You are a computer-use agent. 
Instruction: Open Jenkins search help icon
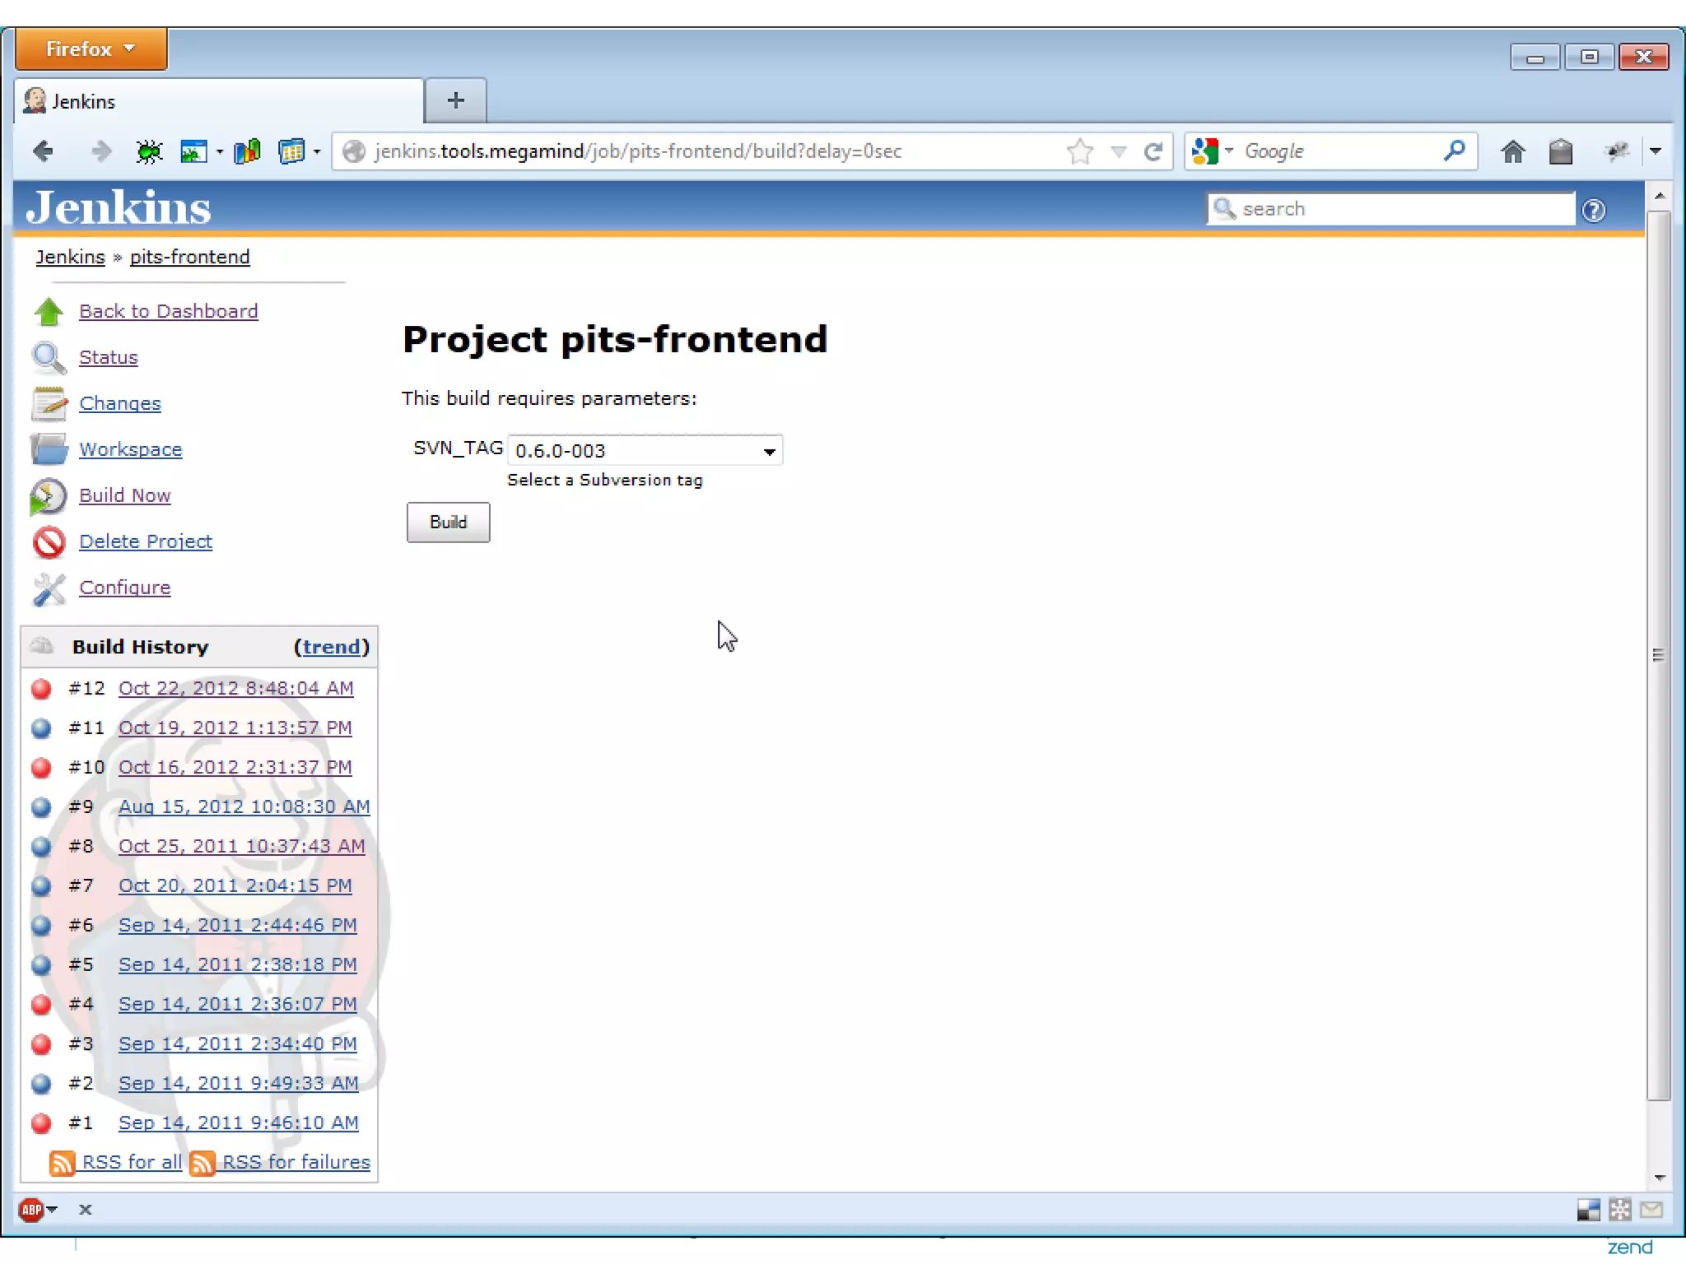1594,211
